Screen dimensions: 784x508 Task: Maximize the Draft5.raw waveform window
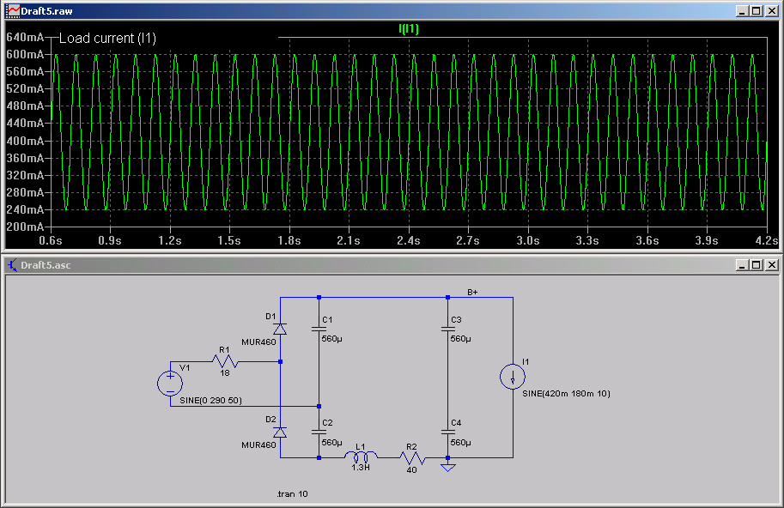click(x=756, y=11)
